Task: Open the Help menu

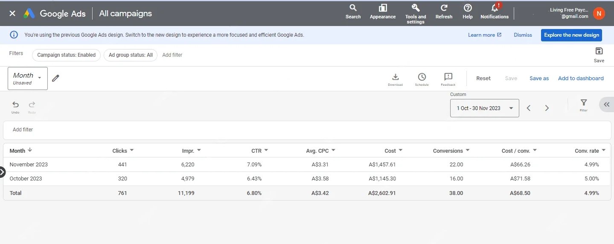Action: tap(468, 12)
